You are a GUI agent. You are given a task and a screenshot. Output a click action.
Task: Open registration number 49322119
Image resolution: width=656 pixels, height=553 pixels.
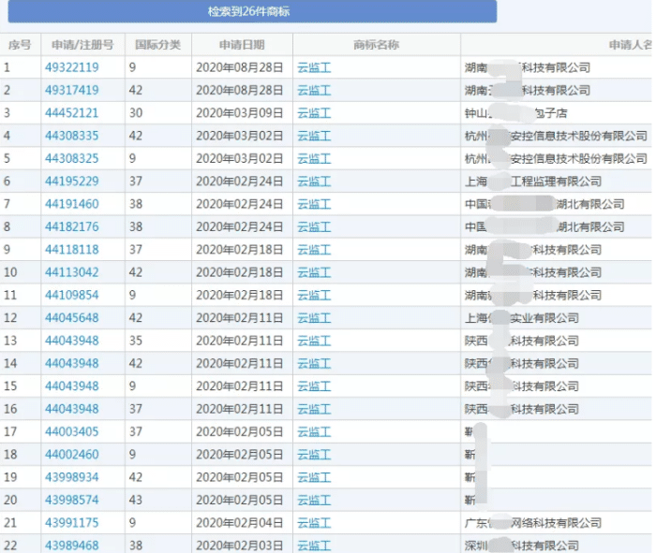(x=72, y=67)
